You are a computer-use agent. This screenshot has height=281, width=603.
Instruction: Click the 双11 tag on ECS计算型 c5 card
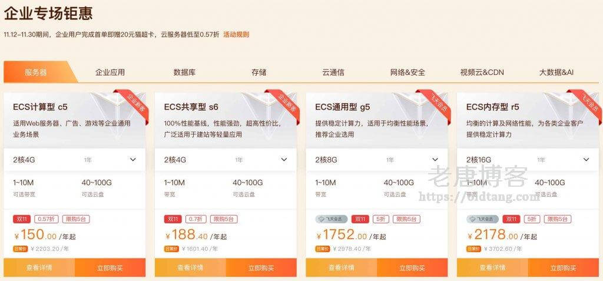pos(22,219)
